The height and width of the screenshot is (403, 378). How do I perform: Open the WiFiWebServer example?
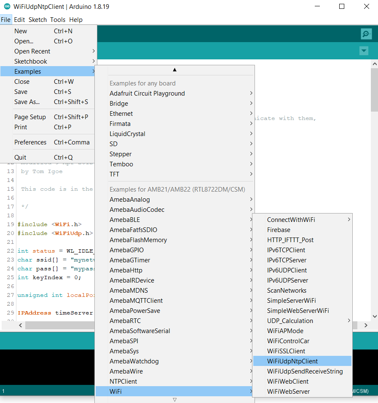point(303,392)
